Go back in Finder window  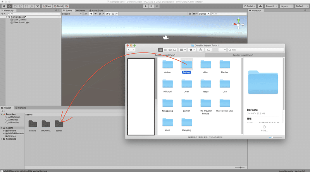[129, 50]
